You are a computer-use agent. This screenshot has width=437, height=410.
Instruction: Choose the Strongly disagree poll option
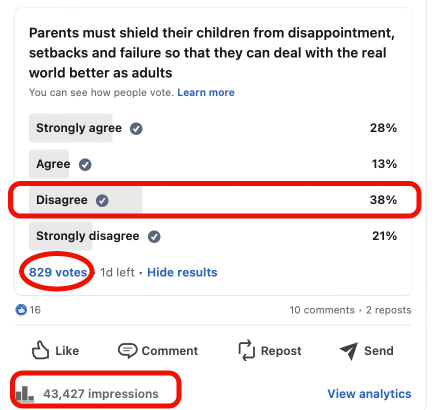87,236
